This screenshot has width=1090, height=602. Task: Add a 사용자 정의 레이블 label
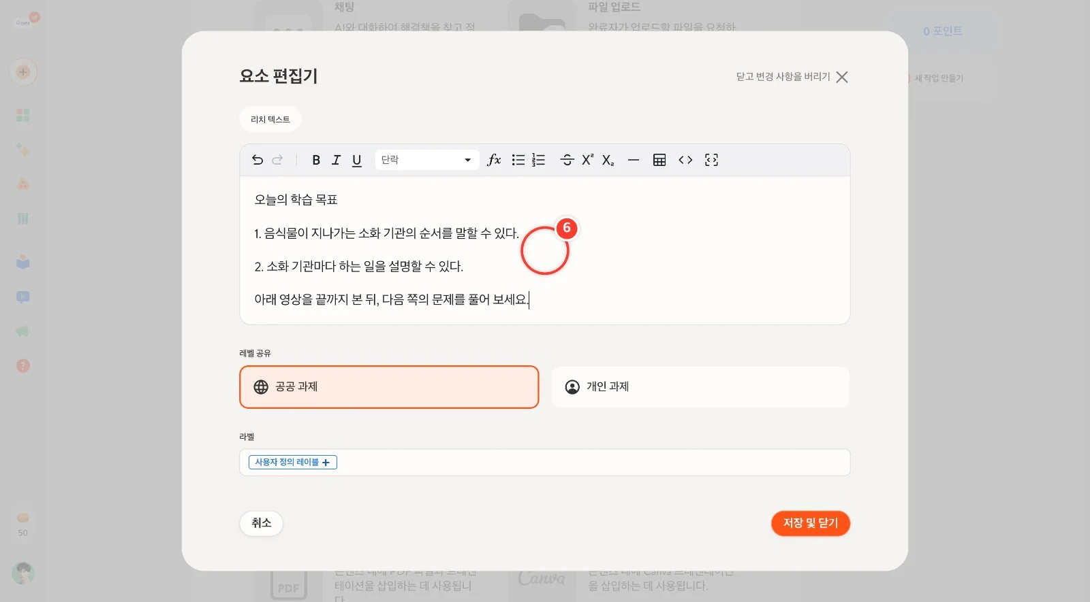(x=293, y=463)
